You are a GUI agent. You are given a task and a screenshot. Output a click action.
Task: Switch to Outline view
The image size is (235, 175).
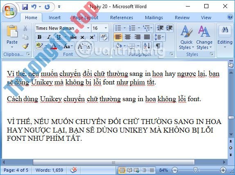pyautogui.click(x=144, y=170)
